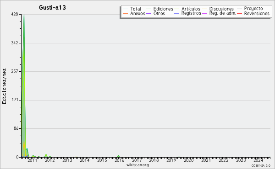275x169 pixels.
Task: Click the 2019 x-axis label
Action: tap(171, 160)
